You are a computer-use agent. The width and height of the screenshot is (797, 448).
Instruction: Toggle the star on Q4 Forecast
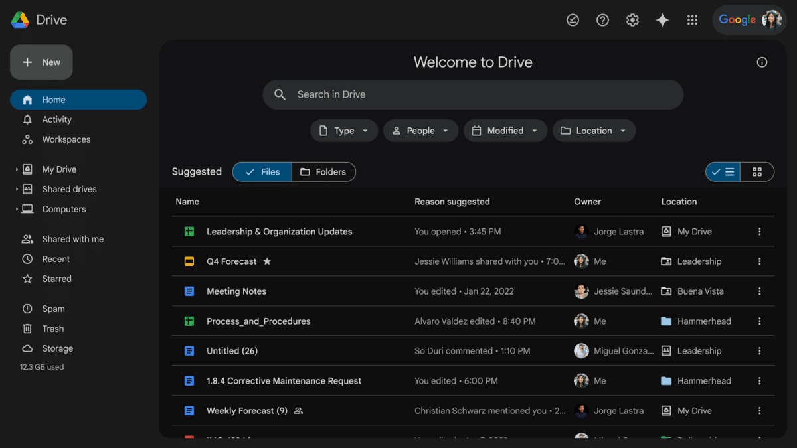click(267, 261)
